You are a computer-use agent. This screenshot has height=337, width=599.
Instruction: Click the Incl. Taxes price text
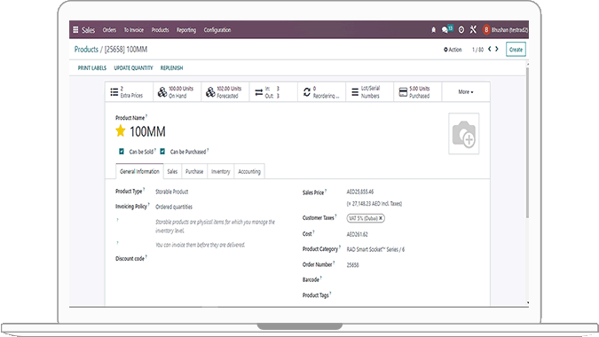(x=374, y=204)
